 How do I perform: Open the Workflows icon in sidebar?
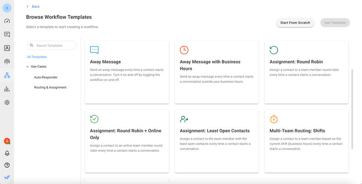tap(7, 75)
